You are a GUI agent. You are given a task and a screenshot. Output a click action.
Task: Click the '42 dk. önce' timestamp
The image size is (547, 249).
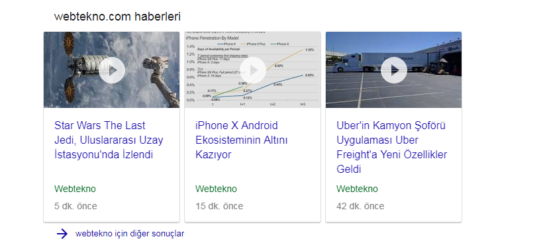click(x=360, y=206)
